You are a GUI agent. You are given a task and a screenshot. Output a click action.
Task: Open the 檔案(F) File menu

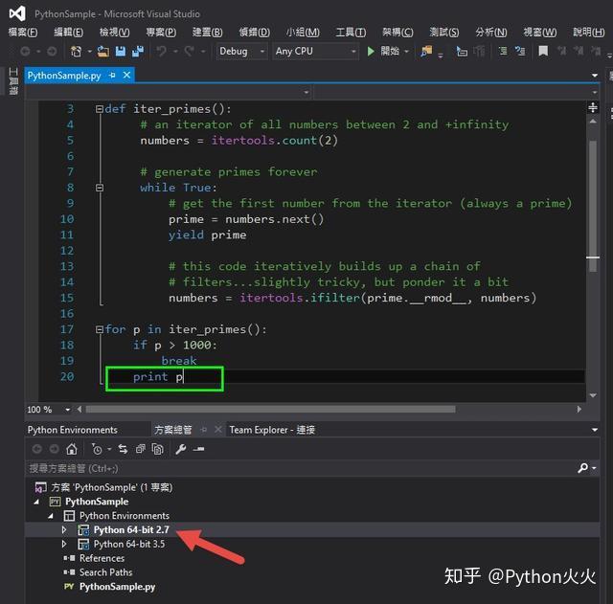pos(23,32)
